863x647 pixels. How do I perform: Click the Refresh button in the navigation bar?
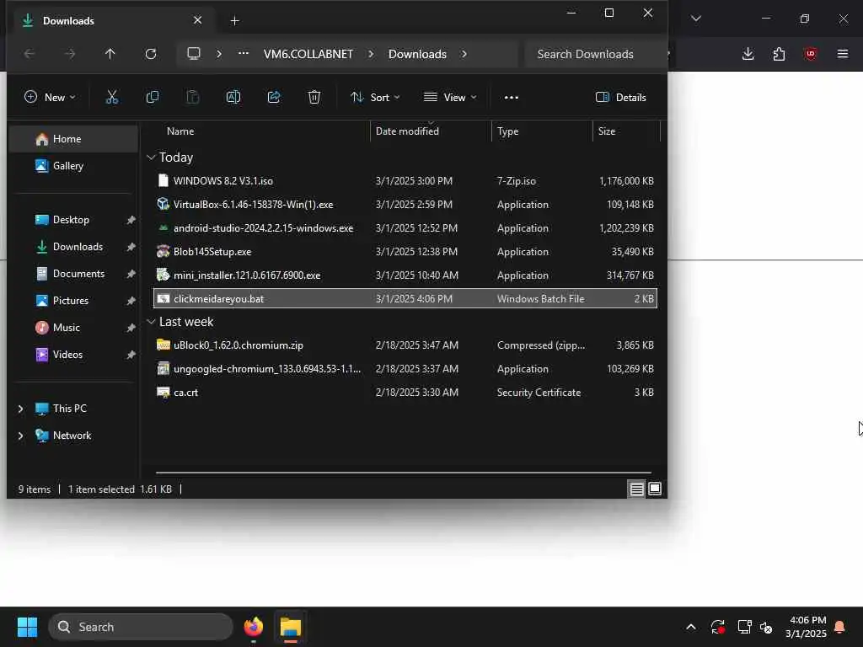coord(150,54)
